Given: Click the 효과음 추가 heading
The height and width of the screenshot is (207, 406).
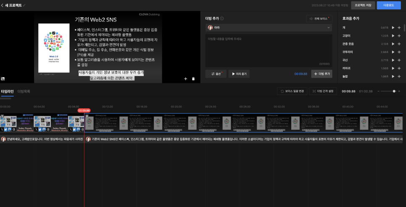Looking at the screenshot, I should (x=351, y=18).
